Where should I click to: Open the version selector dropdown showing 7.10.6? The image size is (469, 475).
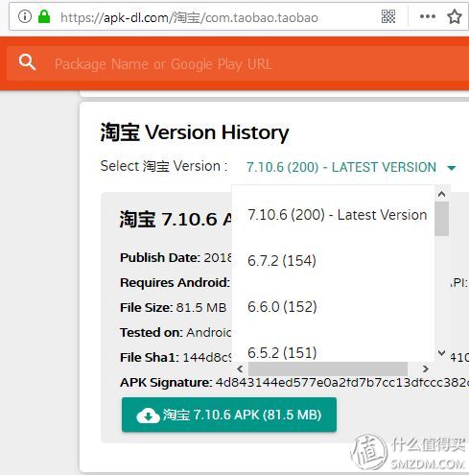pyautogui.click(x=351, y=167)
